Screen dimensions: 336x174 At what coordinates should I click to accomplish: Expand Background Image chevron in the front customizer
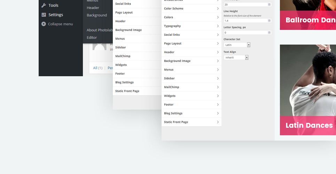pyautogui.click(x=218, y=61)
